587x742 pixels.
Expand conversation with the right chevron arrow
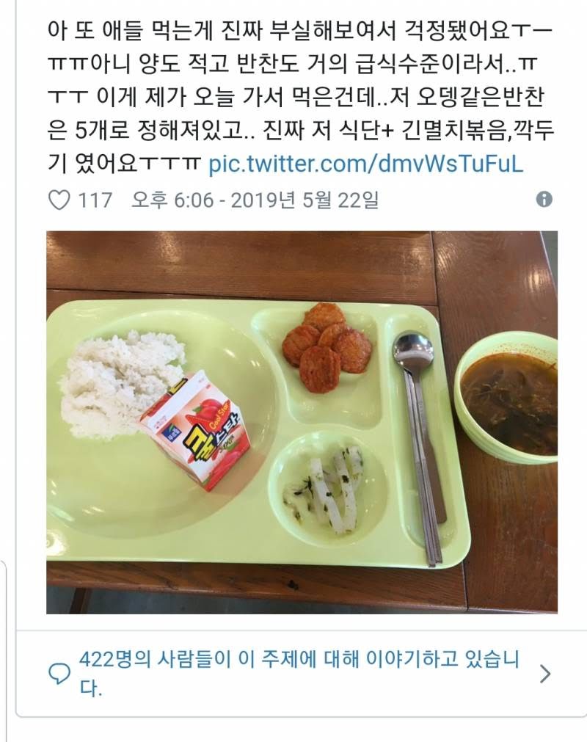545,674
